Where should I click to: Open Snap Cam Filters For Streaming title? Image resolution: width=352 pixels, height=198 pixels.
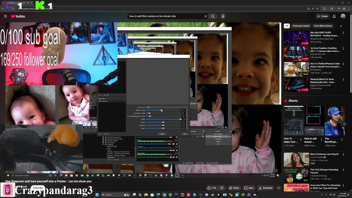click(x=325, y=187)
